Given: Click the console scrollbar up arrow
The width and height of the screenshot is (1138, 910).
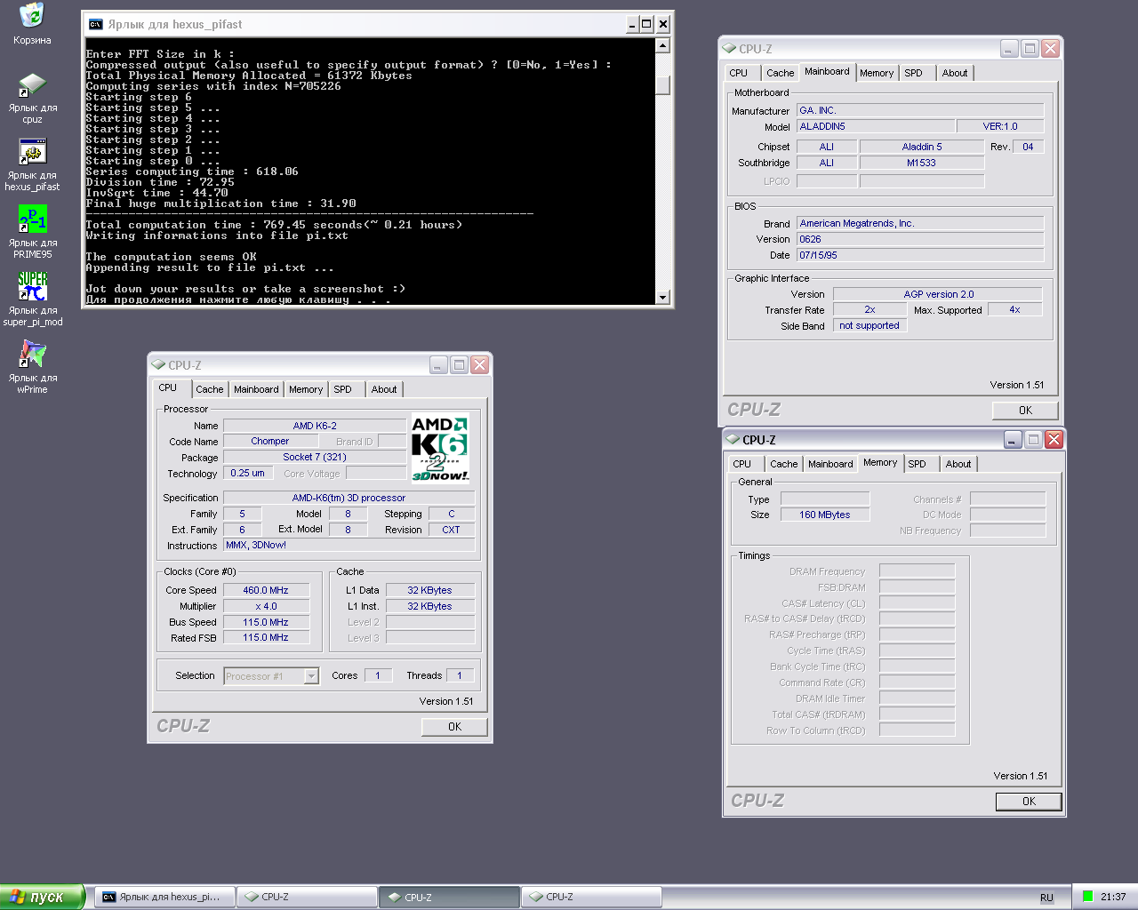Looking at the screenshot, I should pos(662,45).
